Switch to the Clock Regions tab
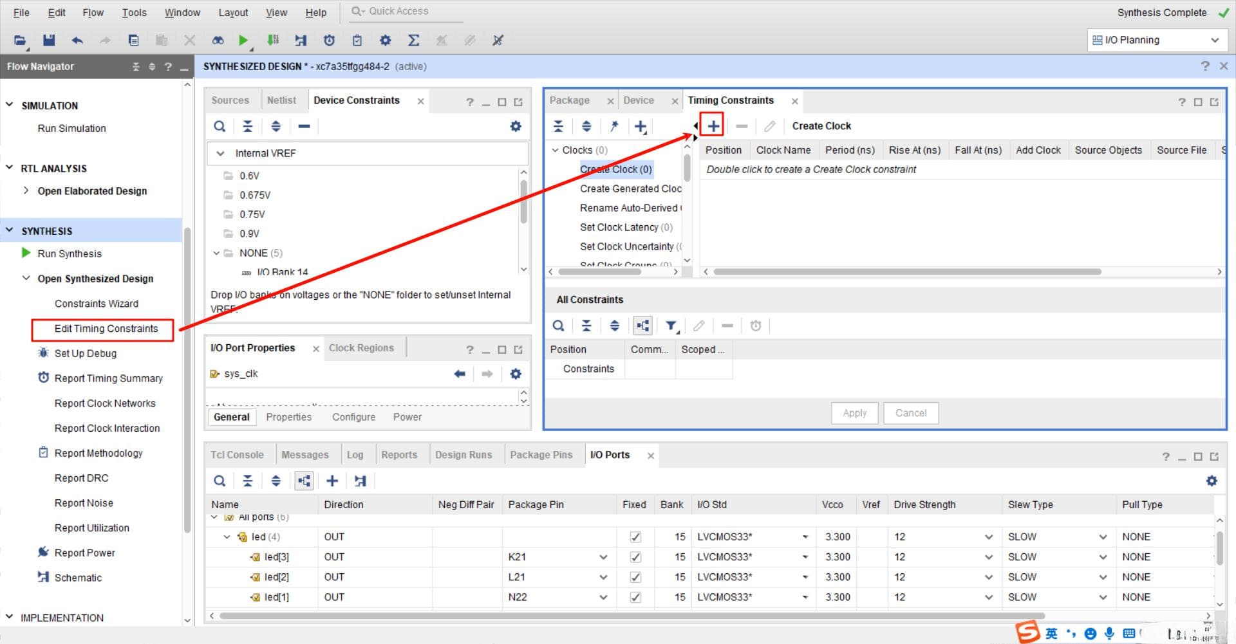Viewport: 1236px width, 644px height. 361,348
